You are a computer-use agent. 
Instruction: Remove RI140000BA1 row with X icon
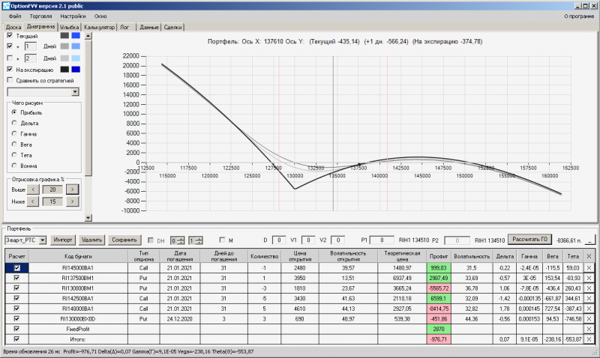[x=589, y=309]
